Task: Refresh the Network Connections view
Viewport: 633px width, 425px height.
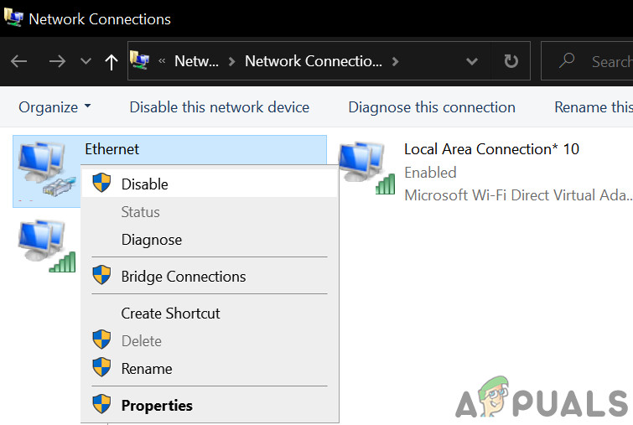Action: (511, 61)
